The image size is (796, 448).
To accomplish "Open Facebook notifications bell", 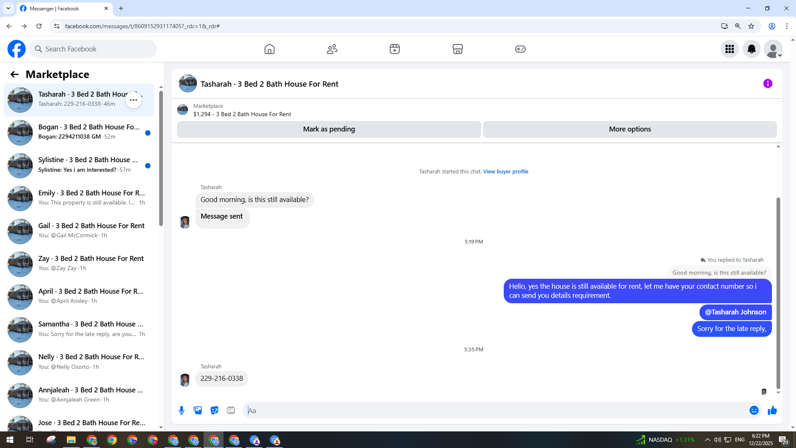I will tap(751, 49).
